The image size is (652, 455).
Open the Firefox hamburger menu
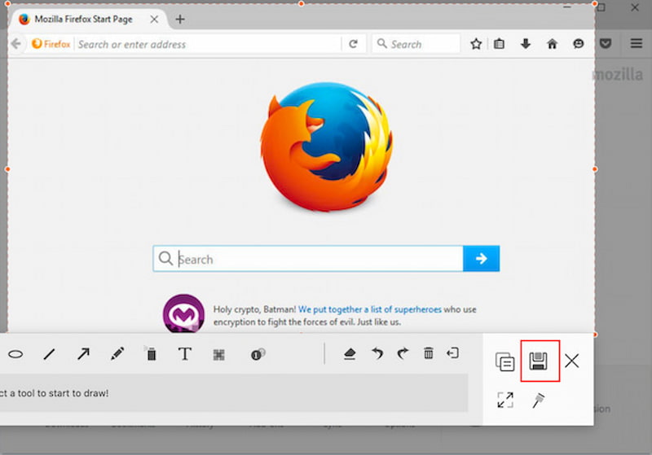[637, 43]
